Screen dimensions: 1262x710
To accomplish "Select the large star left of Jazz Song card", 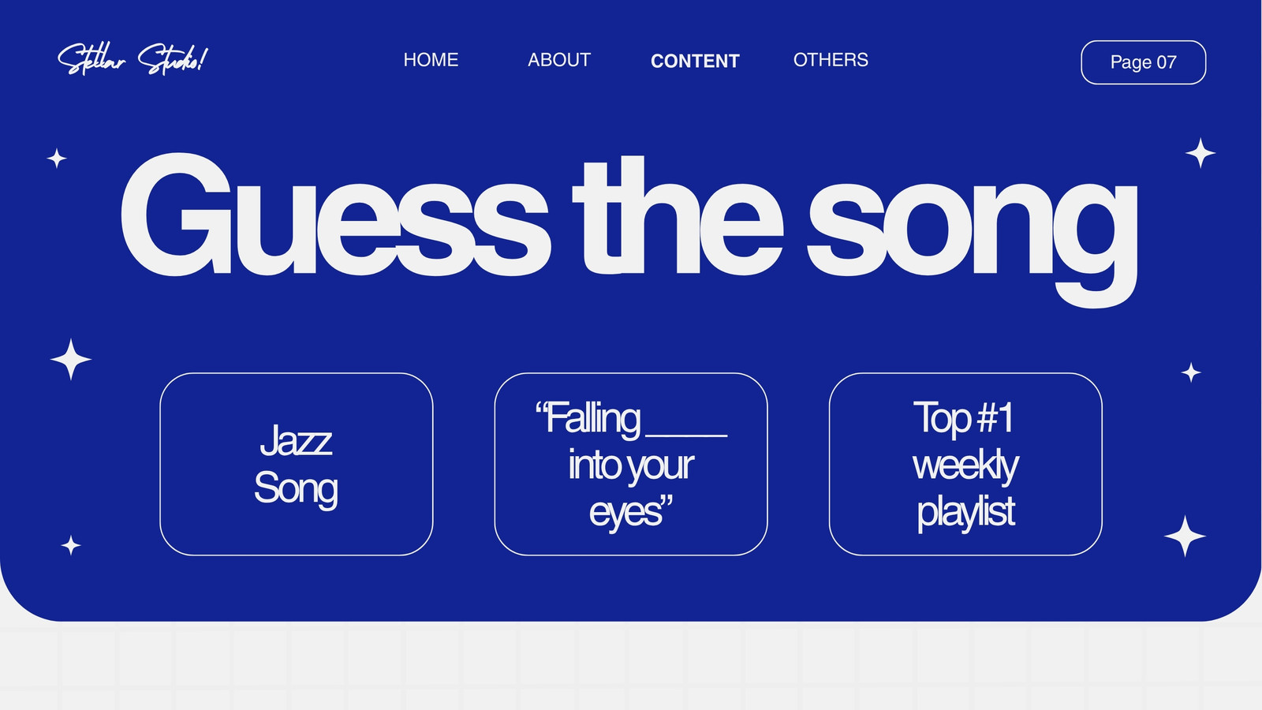I will [71, 359].
